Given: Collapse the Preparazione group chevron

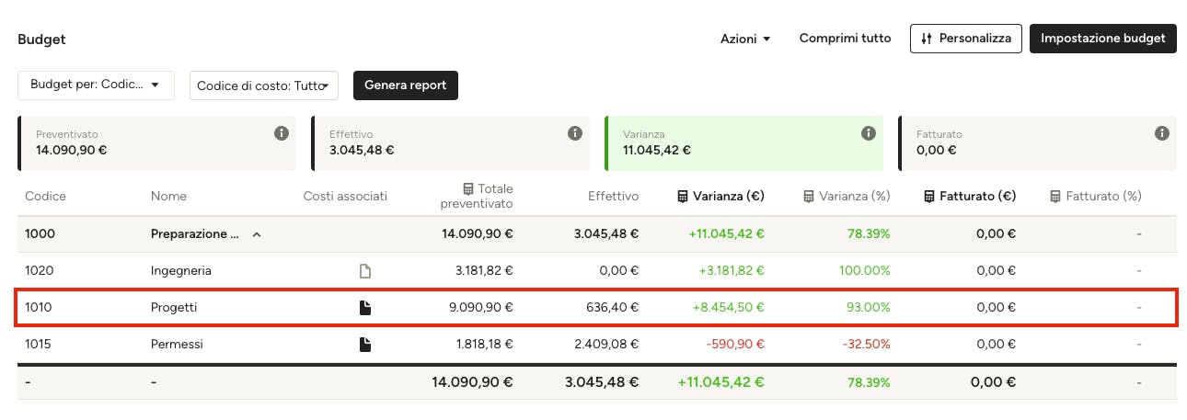Looking at the screenshot, I should coord(257,234).
